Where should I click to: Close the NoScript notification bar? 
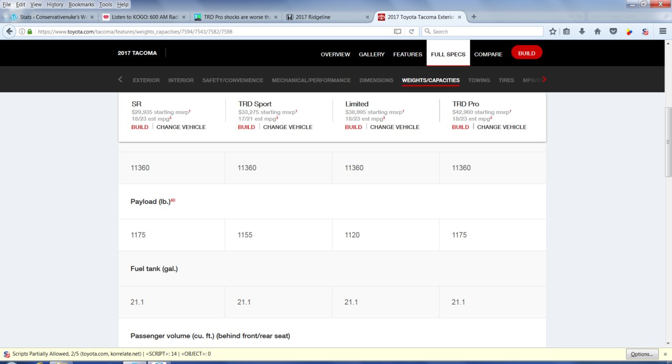(665, 354)
